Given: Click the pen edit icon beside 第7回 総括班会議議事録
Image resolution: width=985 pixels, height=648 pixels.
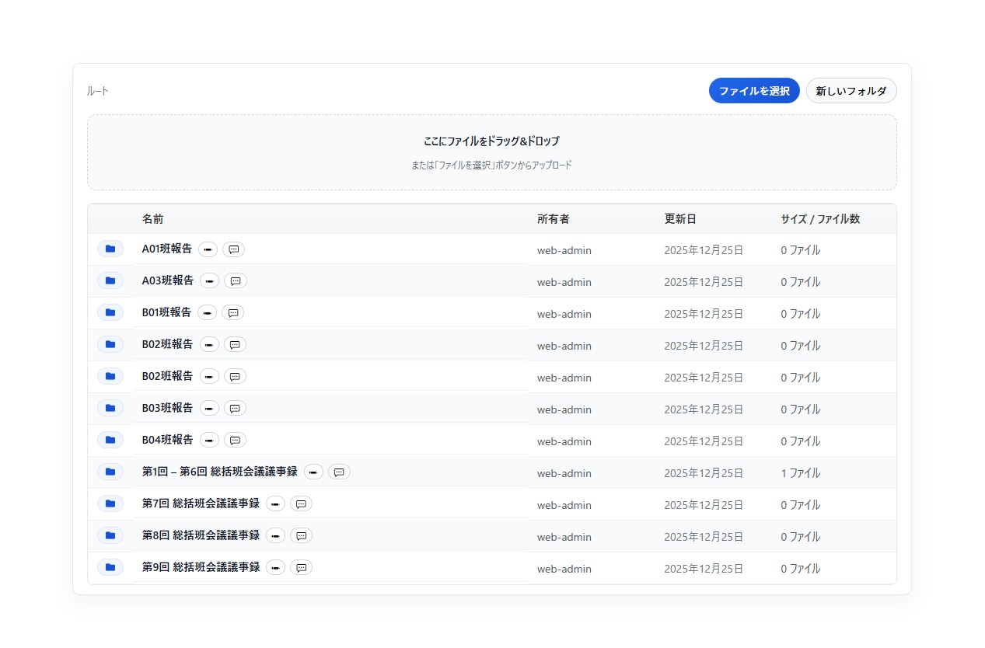Looking at the screenshot, I should tap(275, 504).
